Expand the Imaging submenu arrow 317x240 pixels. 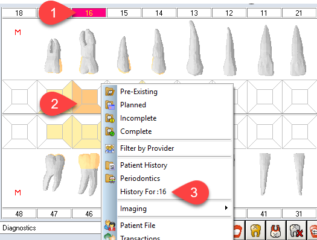coord(226,207)
